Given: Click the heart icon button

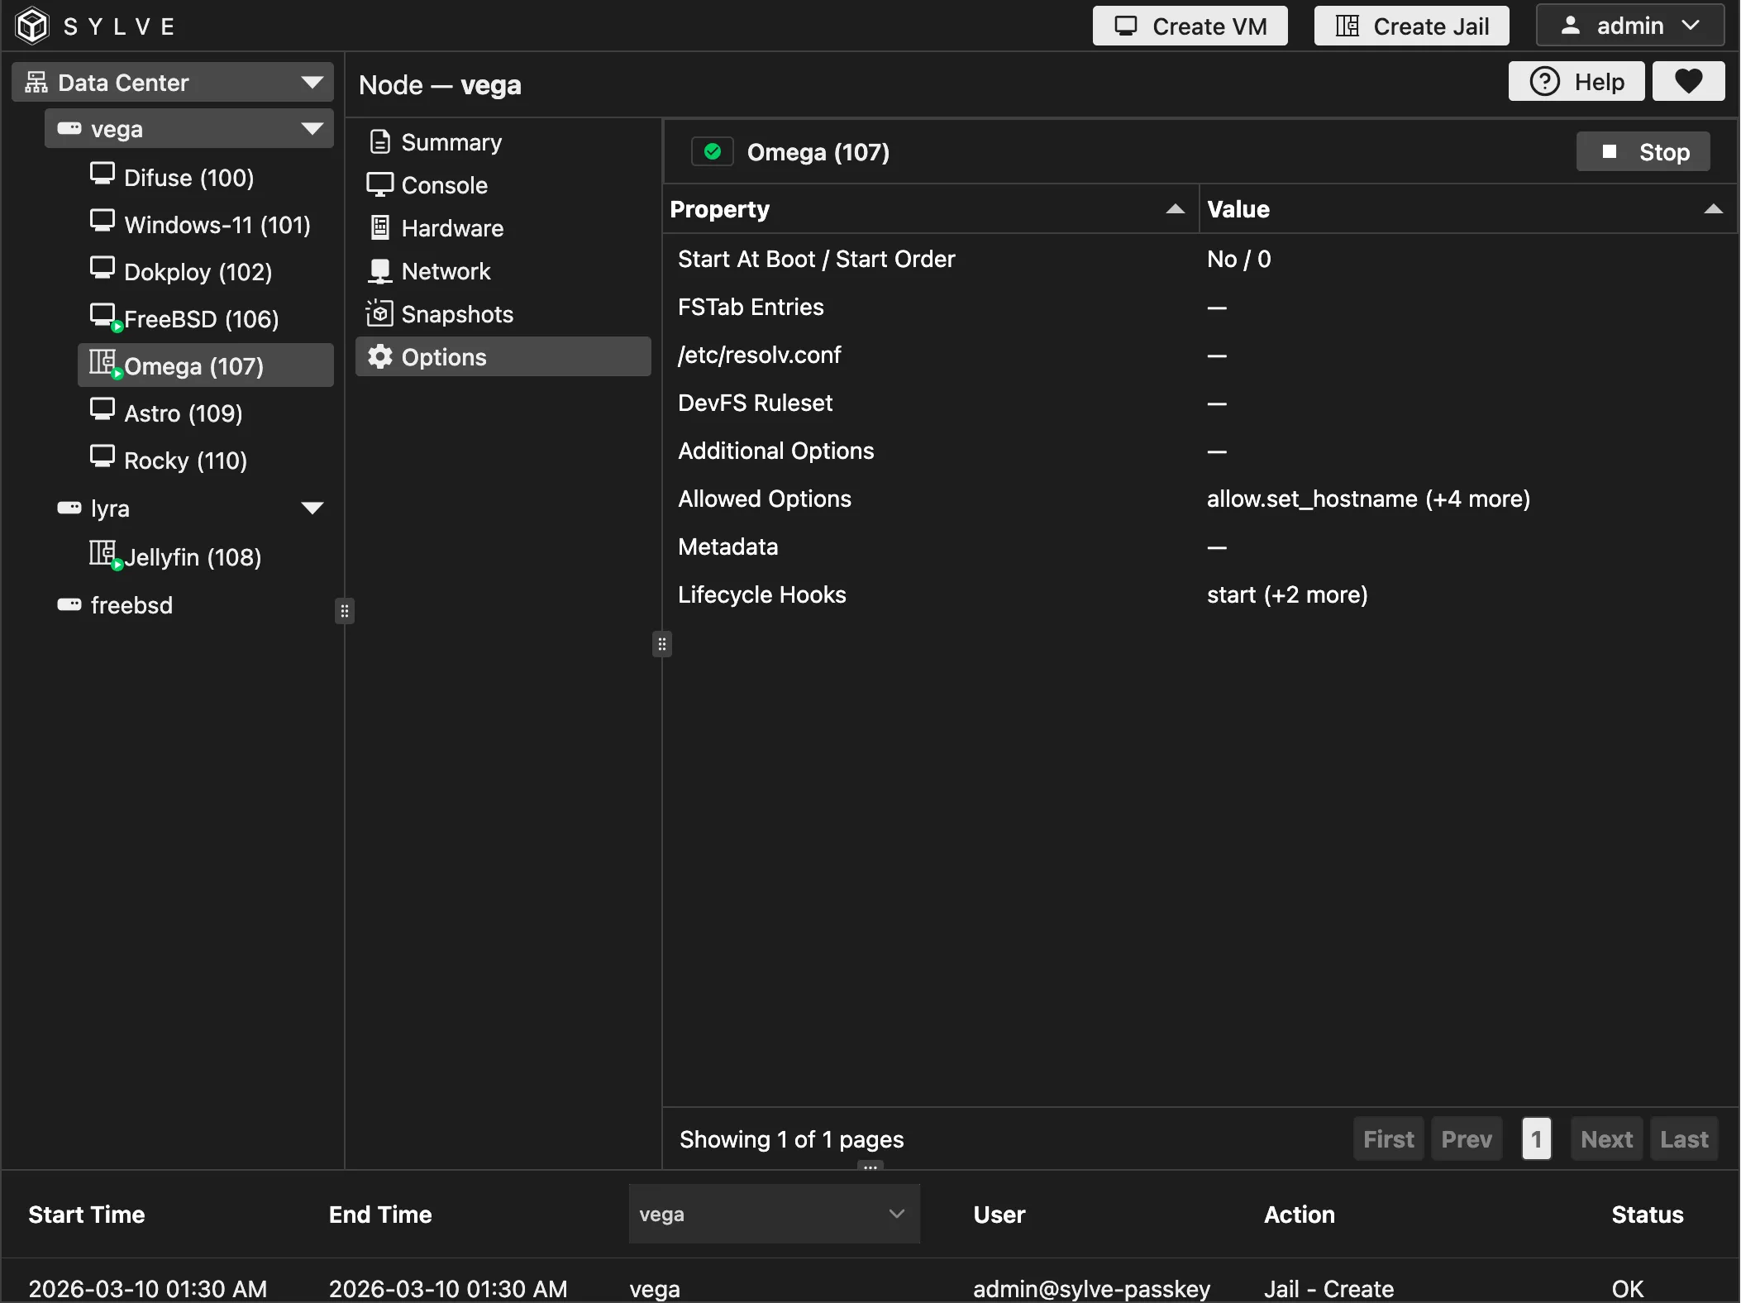Looking at the screenshot, I should [x=1688, y=81].
